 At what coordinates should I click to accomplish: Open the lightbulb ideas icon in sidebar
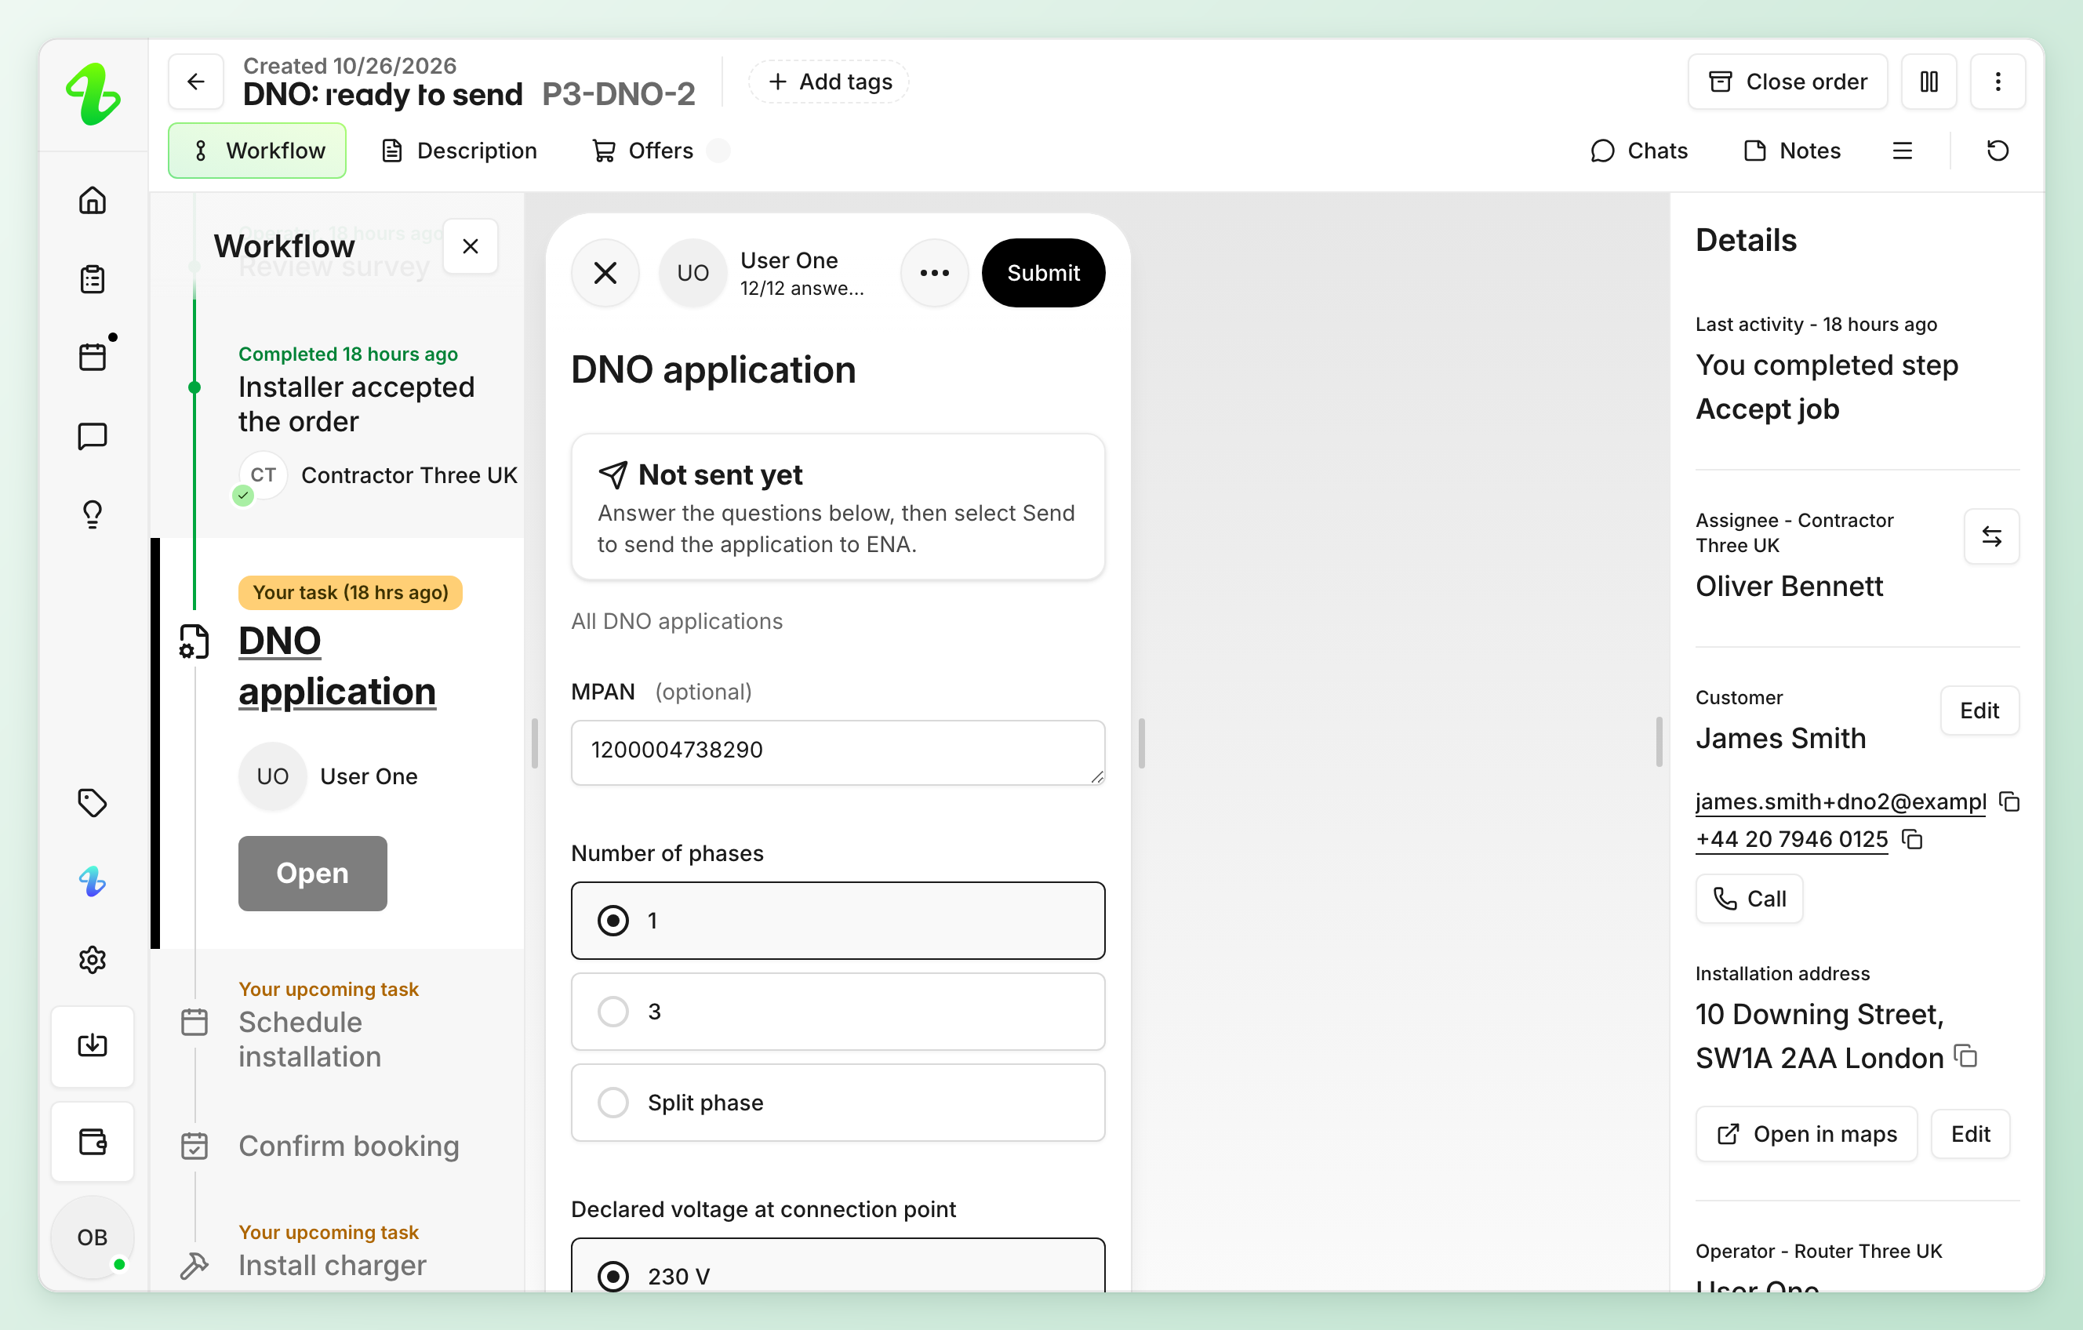[93, 514]
